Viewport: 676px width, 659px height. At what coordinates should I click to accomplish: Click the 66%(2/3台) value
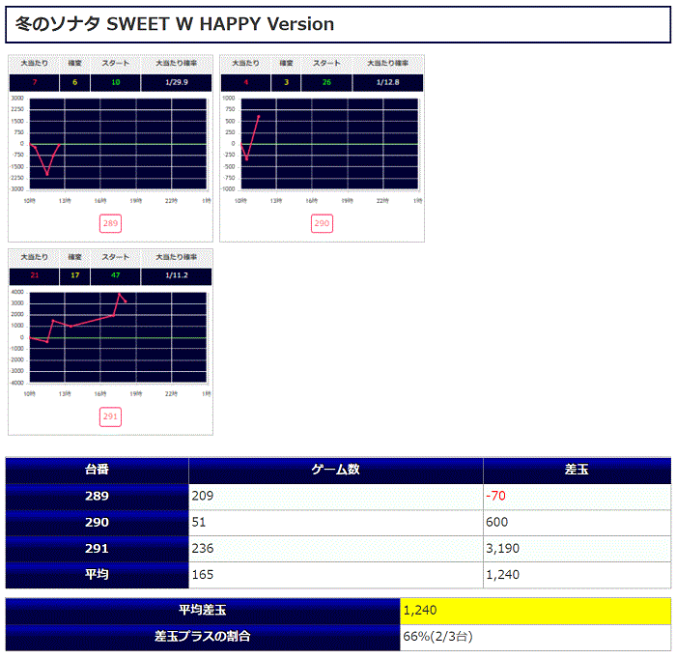(438, 637)
